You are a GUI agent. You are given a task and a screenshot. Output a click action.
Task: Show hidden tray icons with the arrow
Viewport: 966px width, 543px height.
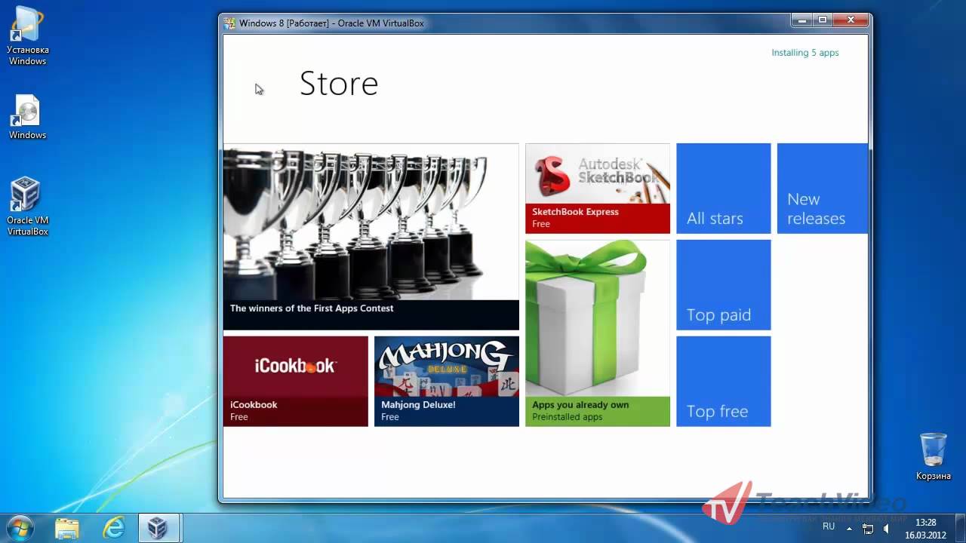(848, 528)
